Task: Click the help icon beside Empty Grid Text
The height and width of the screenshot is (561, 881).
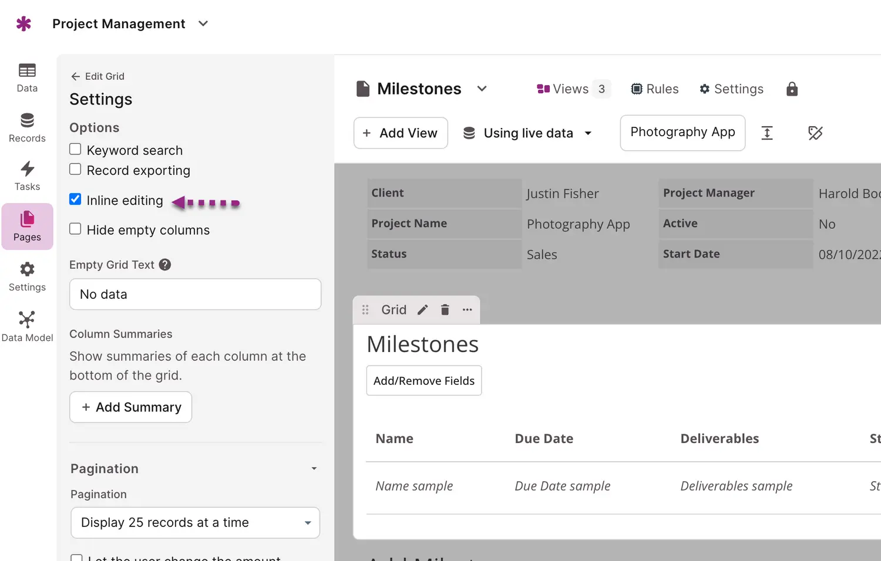Action: coord(165,265)
